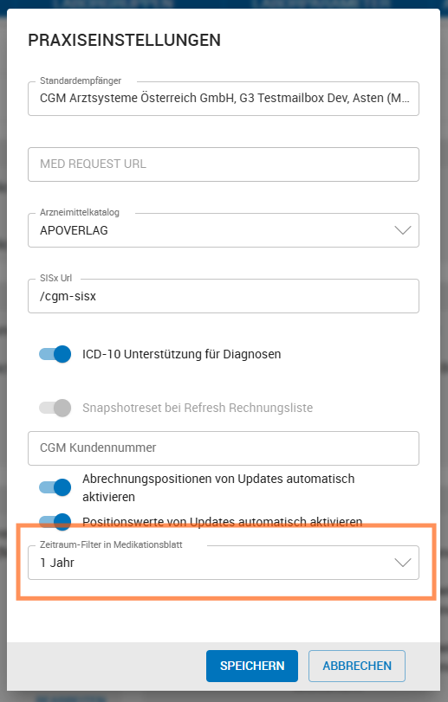Toggle Snapshotreset bei Refresh Rechnungsliste switch

point(55,408)
